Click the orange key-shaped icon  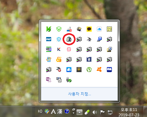[59, 59]
